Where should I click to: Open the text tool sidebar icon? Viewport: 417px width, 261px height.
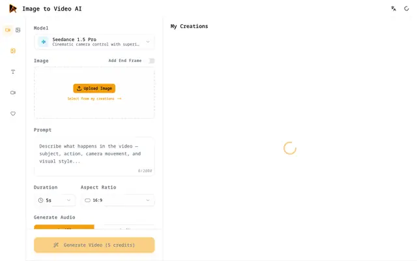13,72
